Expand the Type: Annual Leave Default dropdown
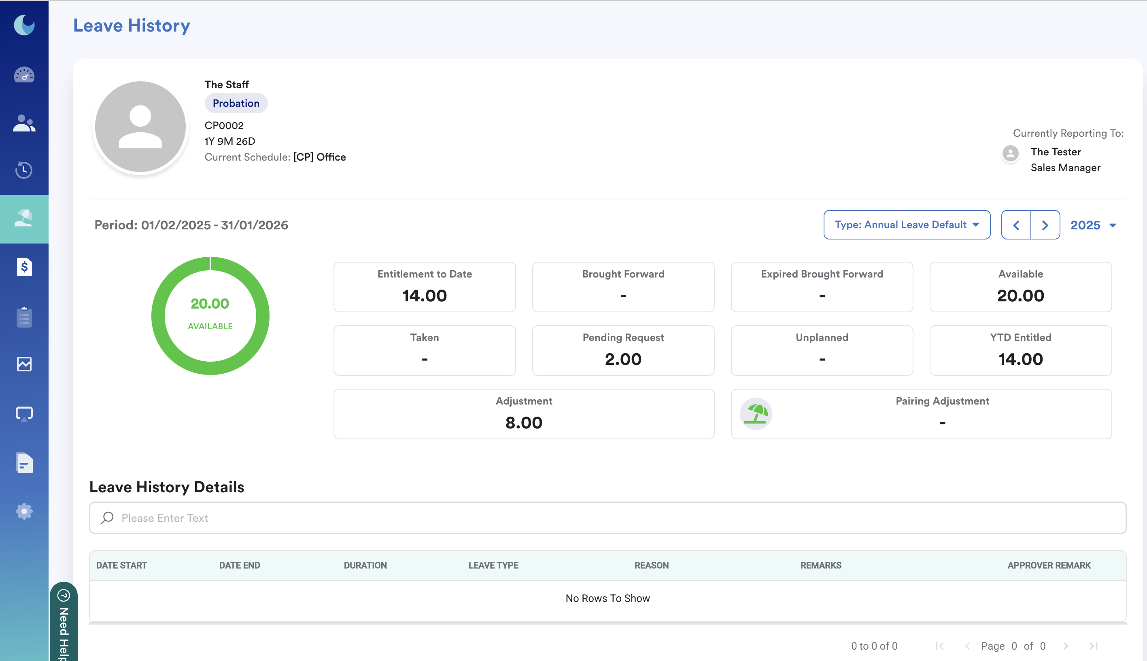This screenshot has width=1147, height=661. pyautogui.click(x=906, y=225)
